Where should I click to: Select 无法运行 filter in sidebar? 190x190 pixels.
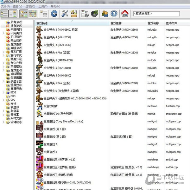[x=16, y=41]
